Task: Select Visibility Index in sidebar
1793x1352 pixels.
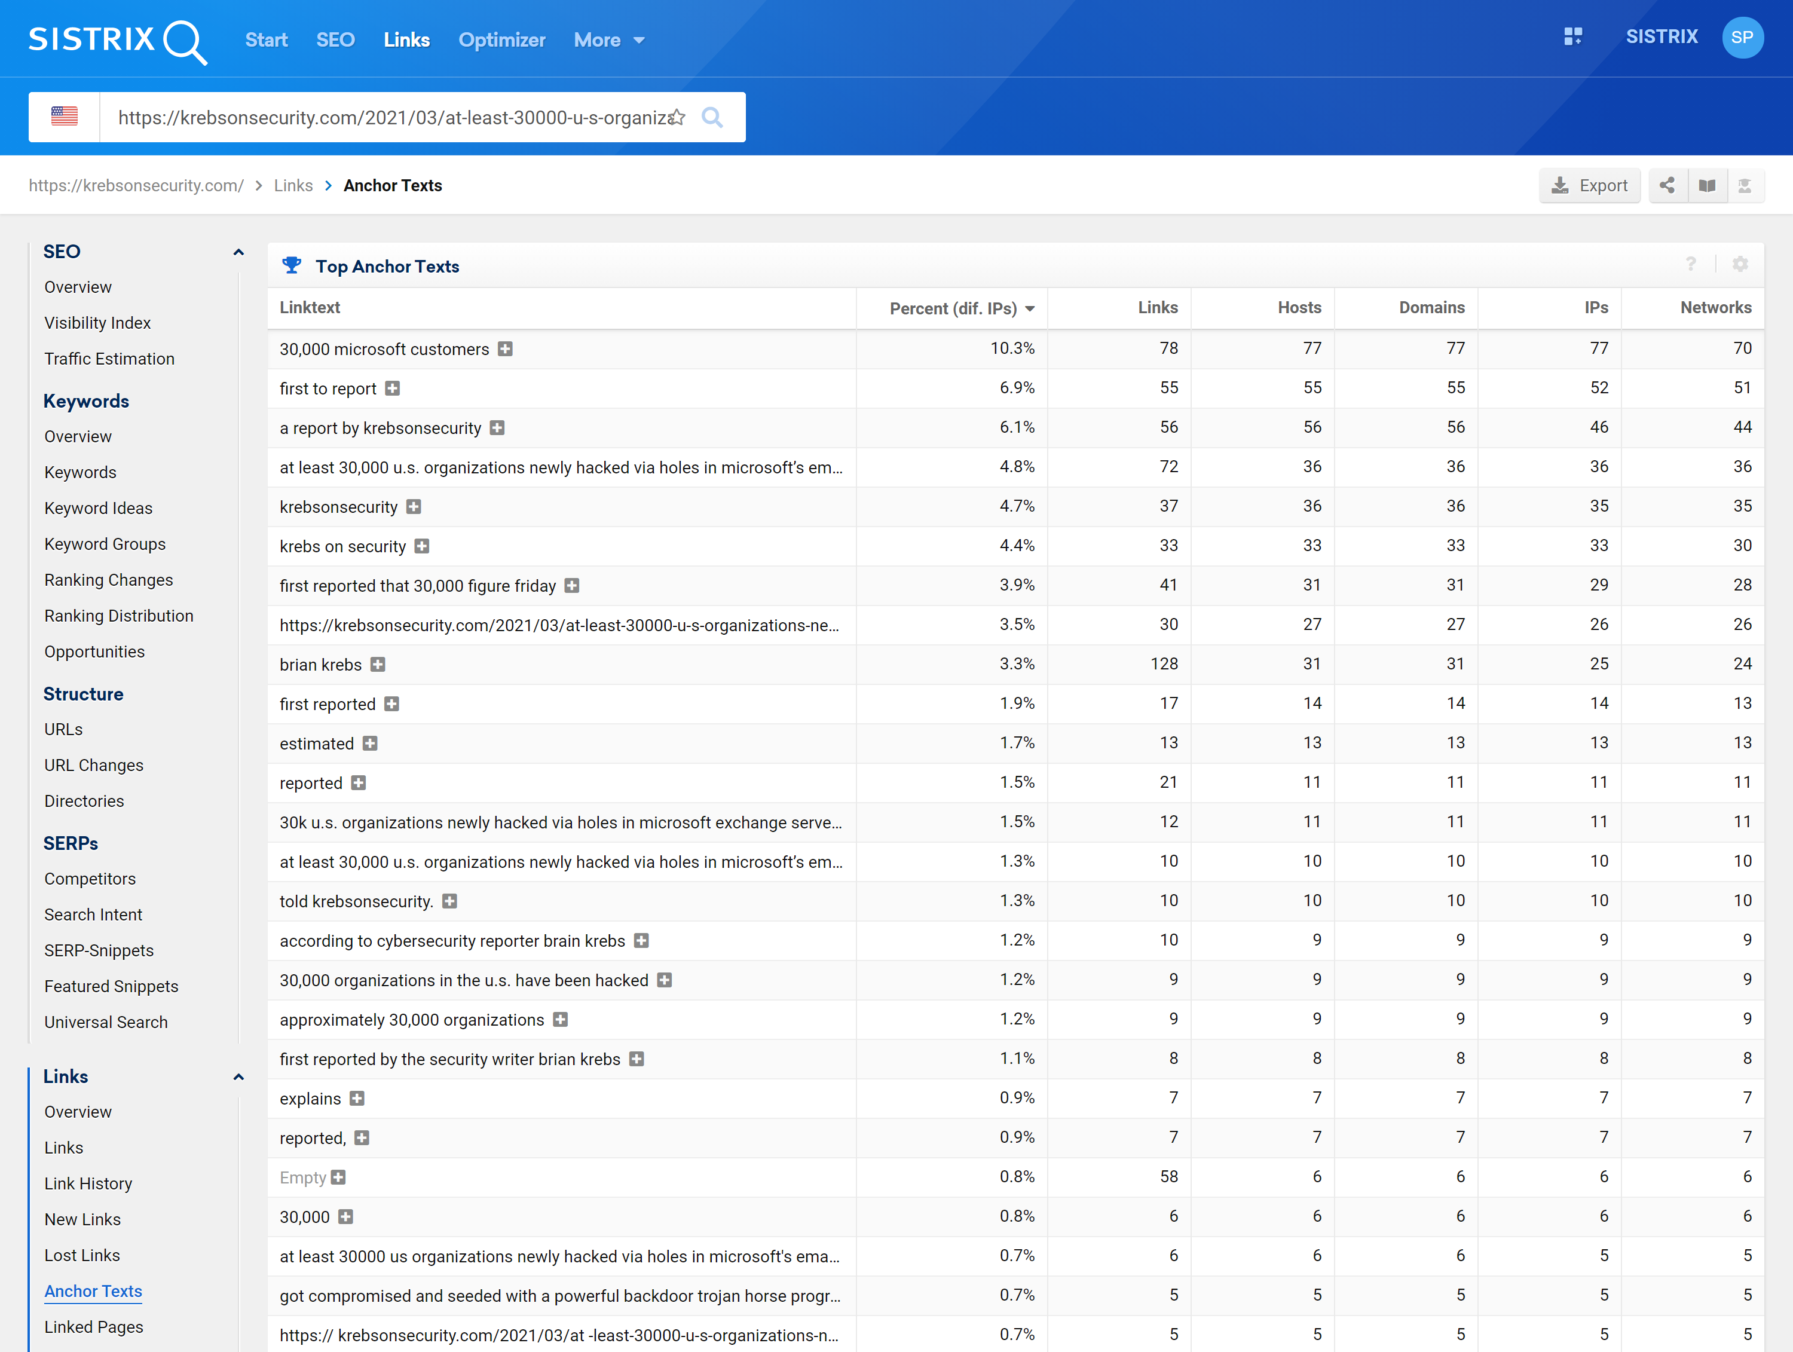Action: pos(97,323)
